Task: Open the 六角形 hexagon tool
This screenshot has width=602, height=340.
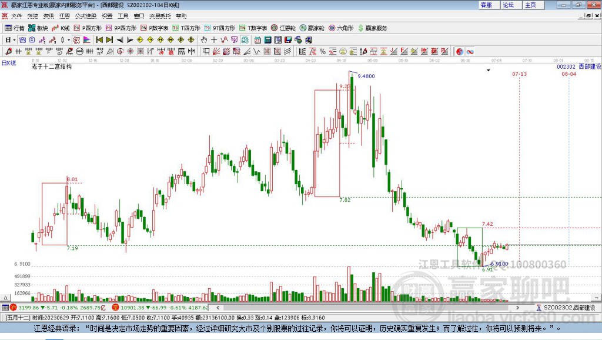Action: (341, 28)
